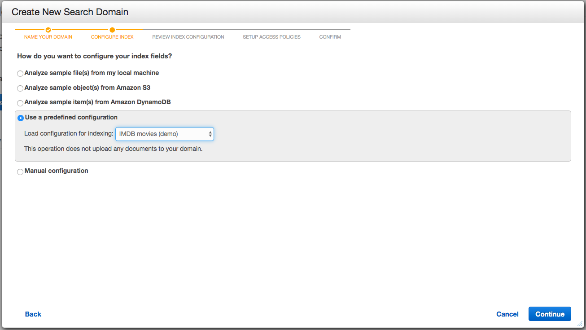Choose the Manual configuration radio option

[x=20, y=172]
